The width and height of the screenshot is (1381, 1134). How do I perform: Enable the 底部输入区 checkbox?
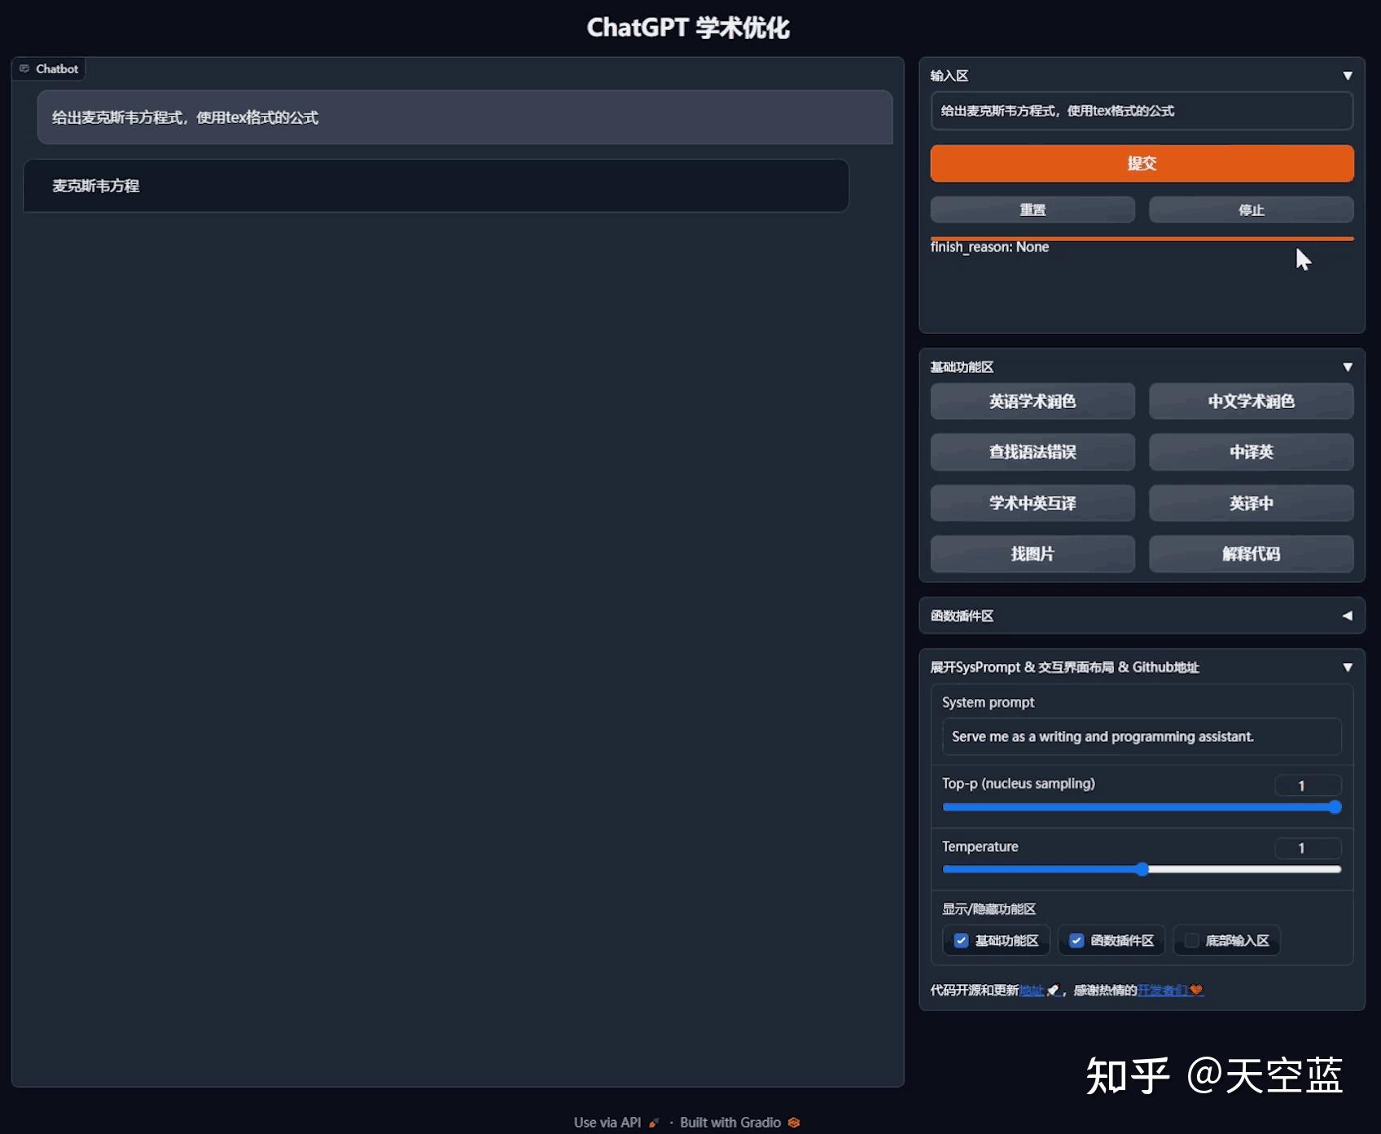1191,940
